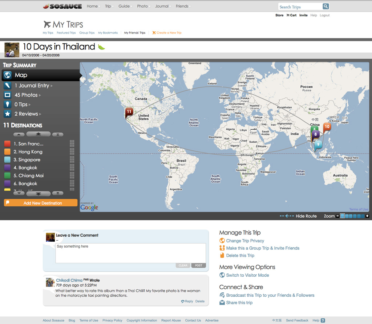
Task: Click the airplane route icon
Action: [287, 216]
